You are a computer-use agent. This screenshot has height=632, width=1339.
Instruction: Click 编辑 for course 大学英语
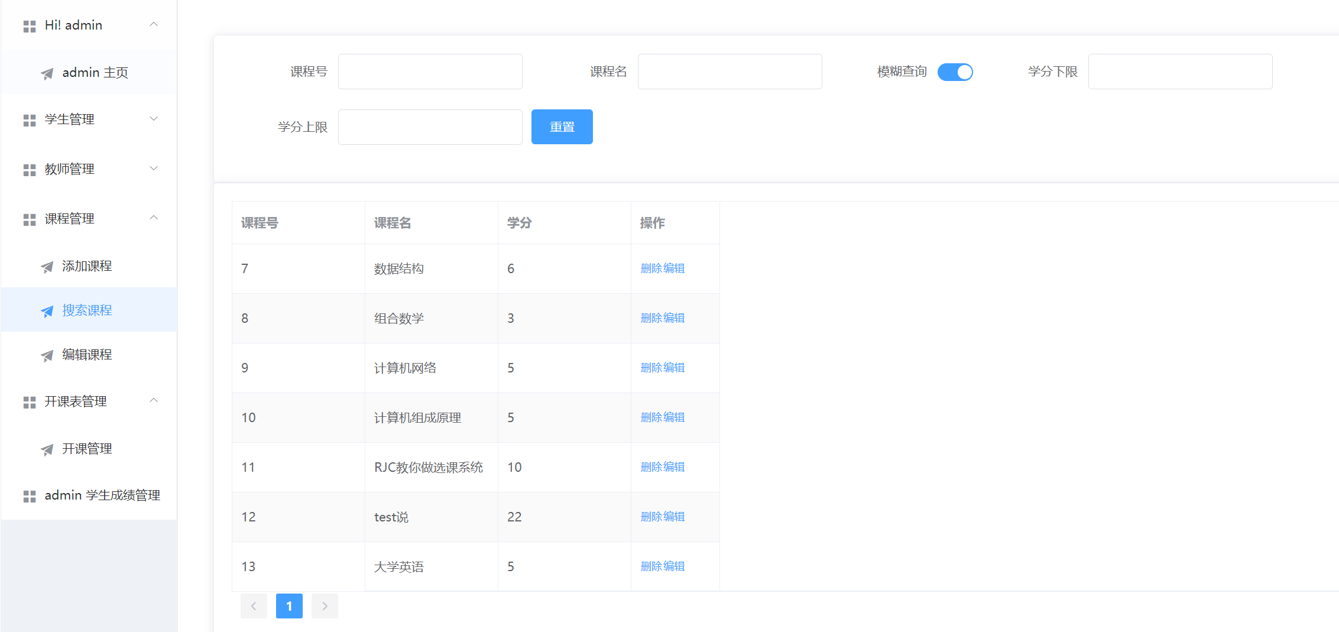pyautogui.click(x=676, y=566)
